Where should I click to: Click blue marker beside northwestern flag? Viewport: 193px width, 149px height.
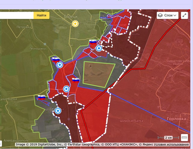coord(60,65)
